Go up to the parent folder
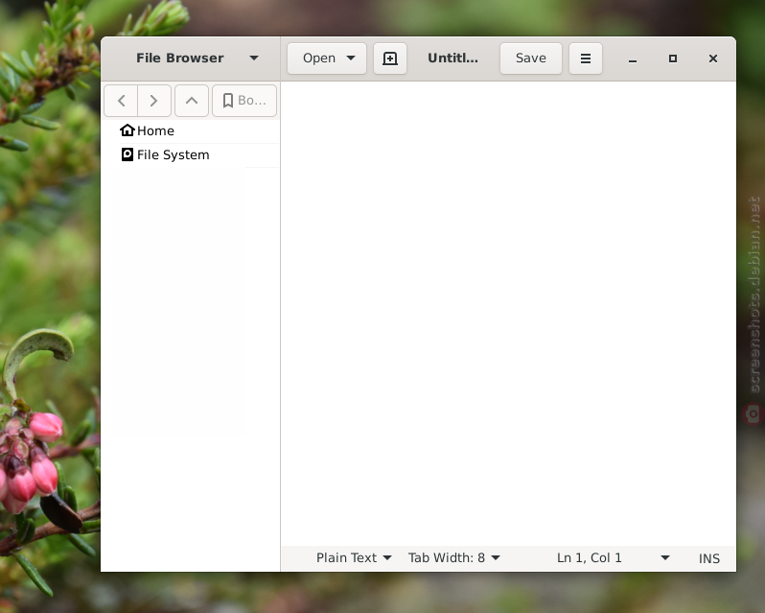Viewport: 765px width, 613px height. pyautogui.click(x=192, y=101)
